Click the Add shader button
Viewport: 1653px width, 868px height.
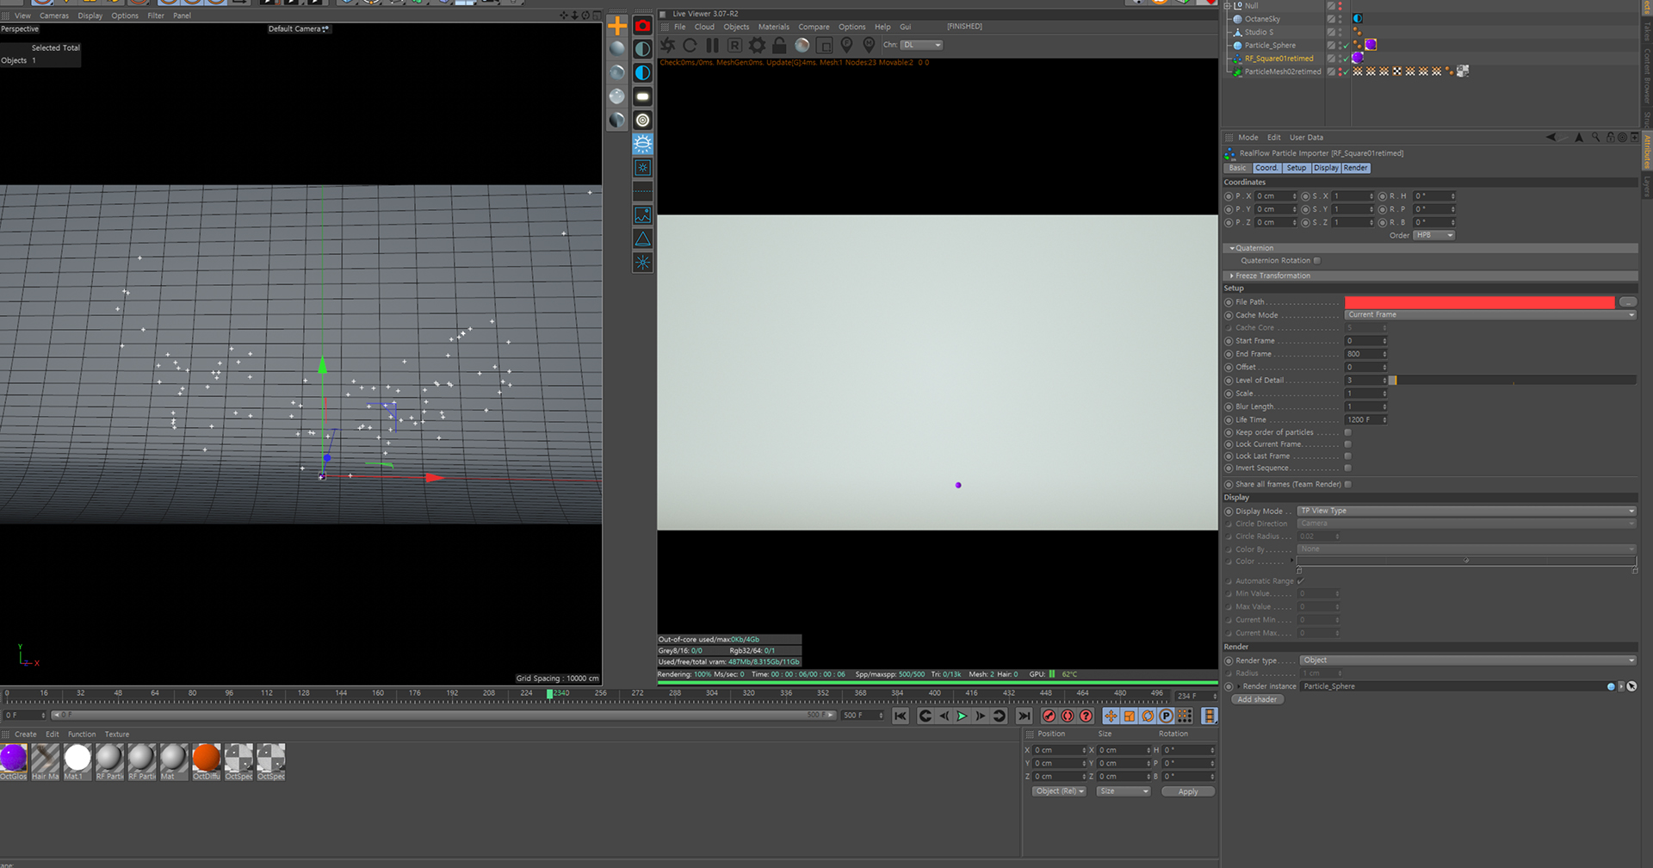pos(1257,699)
